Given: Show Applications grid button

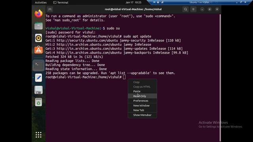Looking at the screenshot, I should (38, 135).
